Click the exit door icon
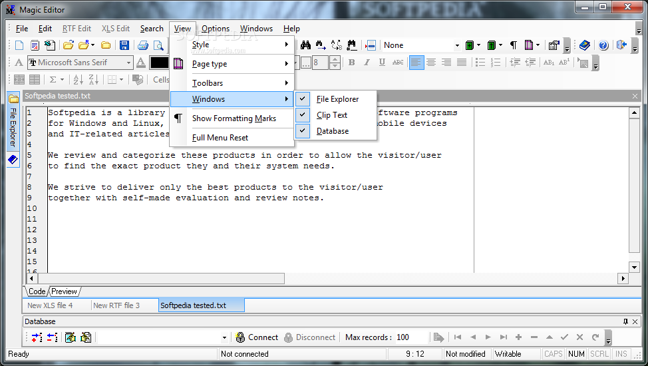Screen dimensions: 648x366 [x=621, y=45]
